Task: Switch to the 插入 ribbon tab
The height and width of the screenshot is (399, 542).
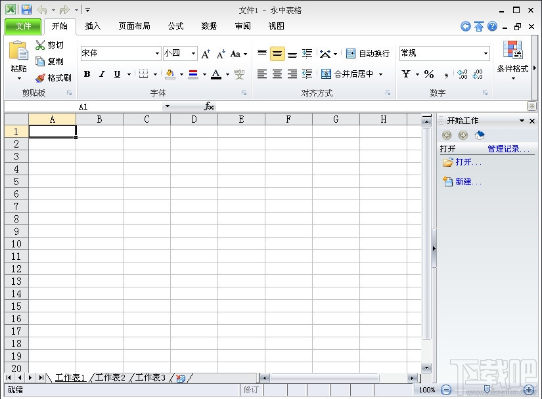Action: [x=93, y=26]
